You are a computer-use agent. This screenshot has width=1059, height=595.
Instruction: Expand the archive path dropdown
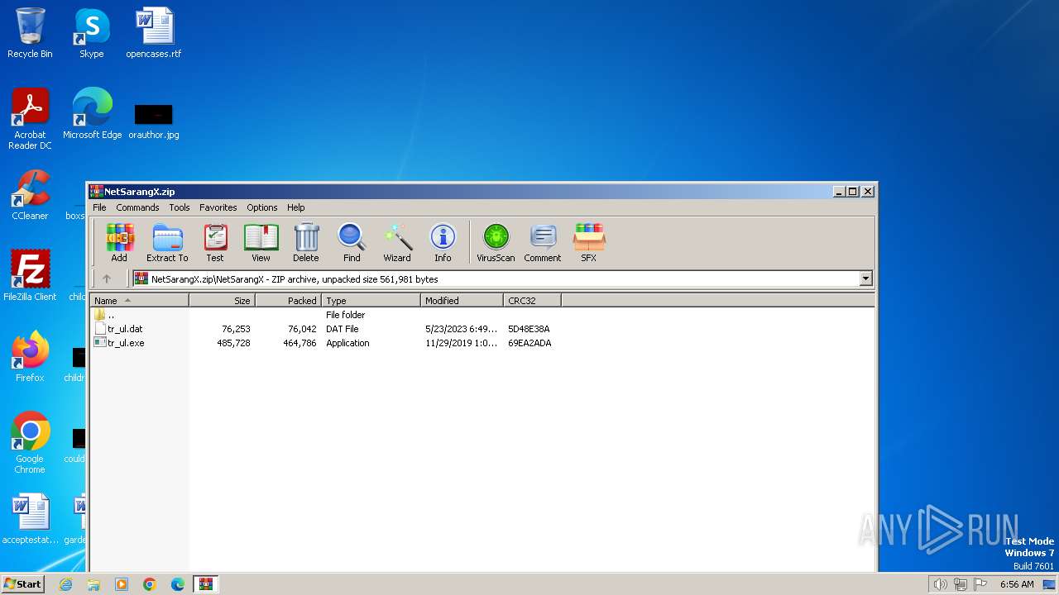pyautogui.click(x=865, y=278)
